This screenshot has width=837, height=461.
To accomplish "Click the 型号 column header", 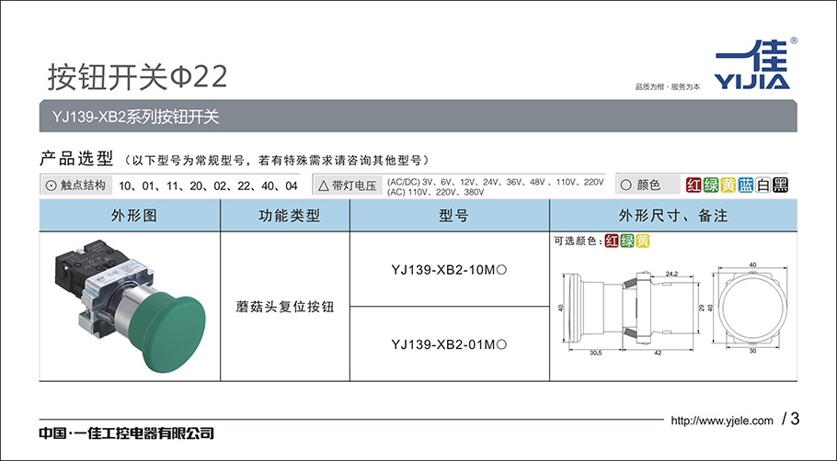I will click(x=451, y=217).
